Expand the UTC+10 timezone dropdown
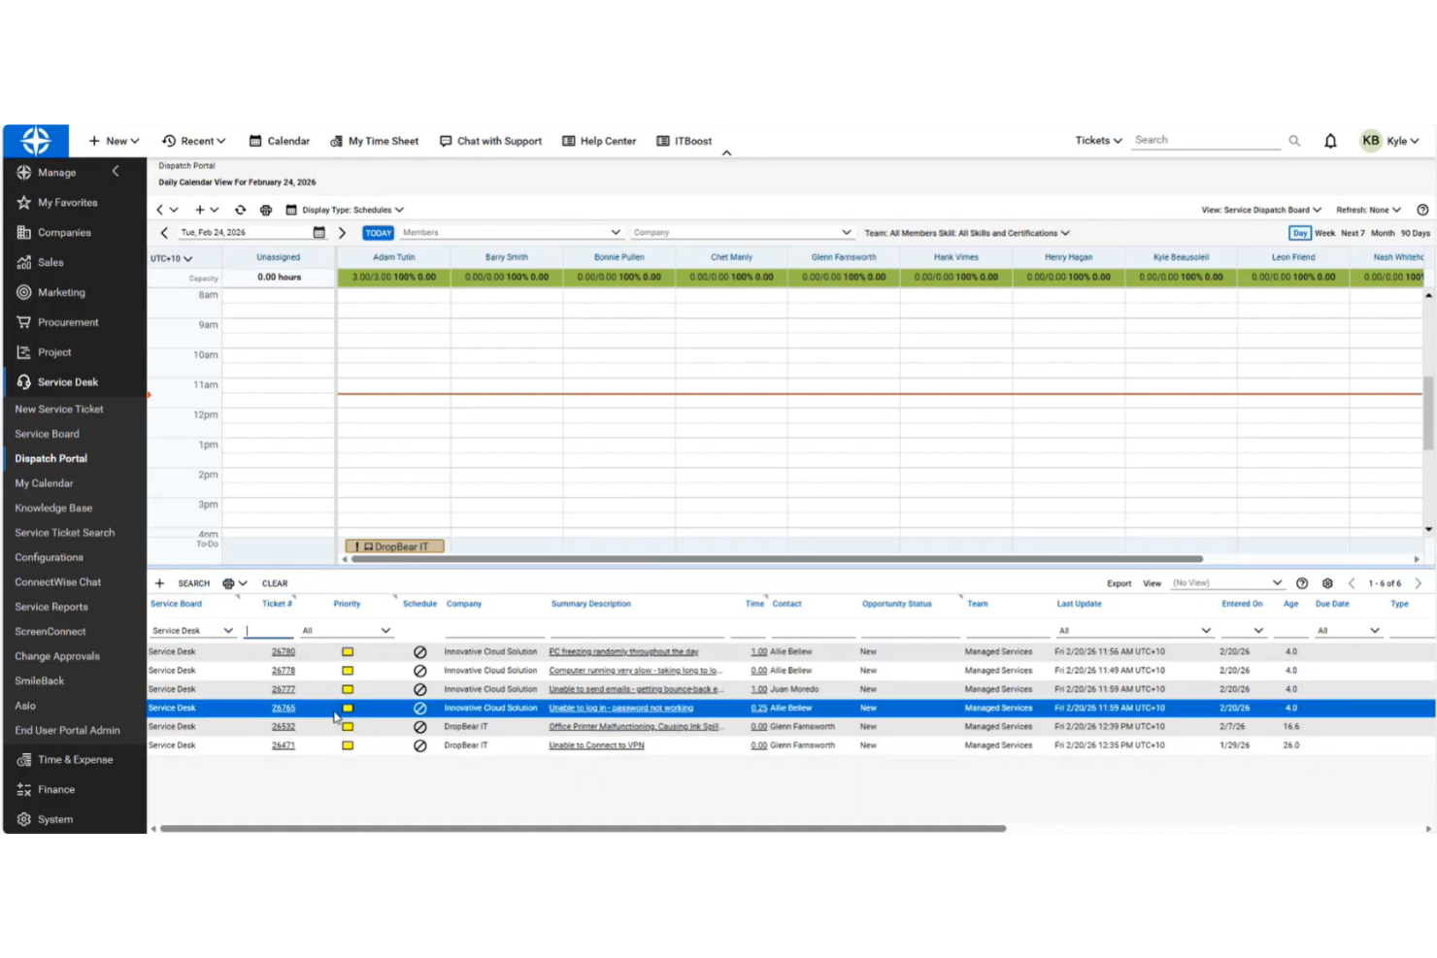Viewport: 1437px width, 958px height. tap(171, 258)
